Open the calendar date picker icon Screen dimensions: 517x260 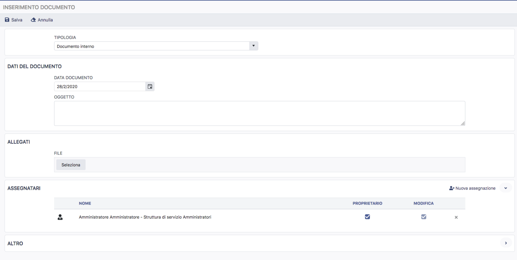(150, 87)
